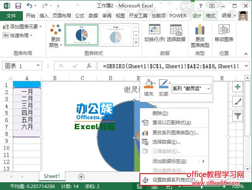This screenshot has width=252, height=190.
Task: Open the 视图 tab
Action: [120, 16]
